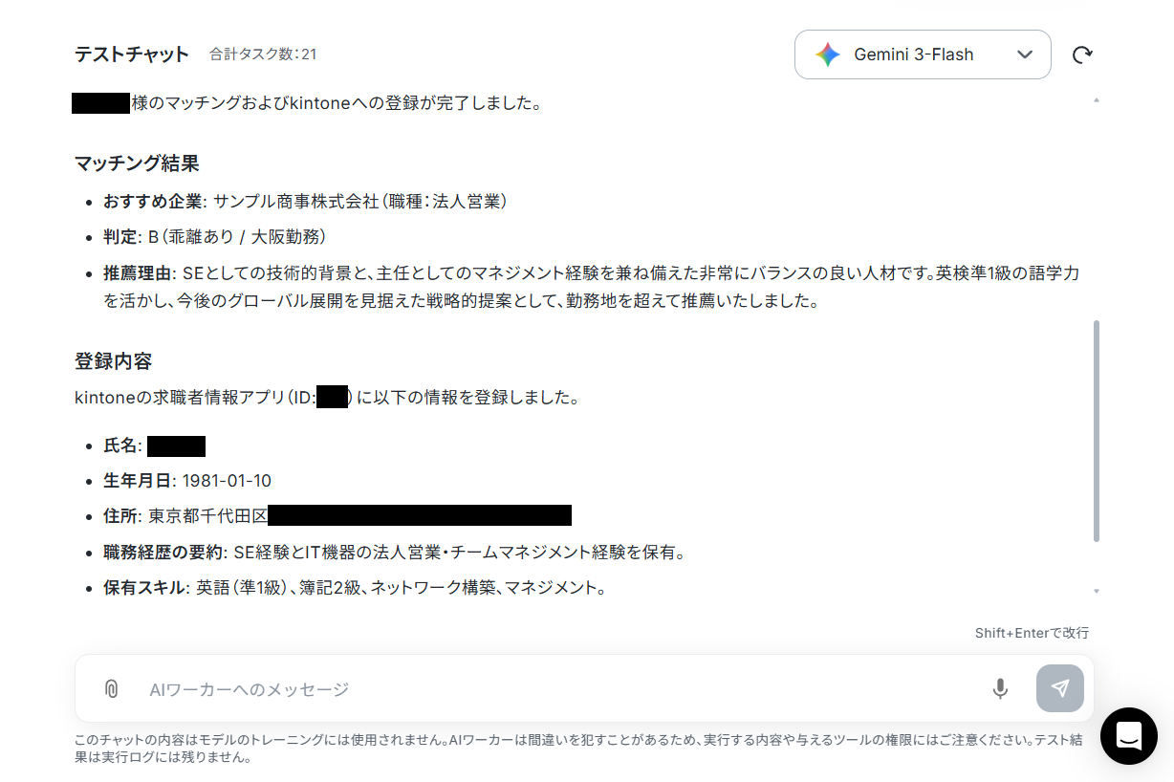Click the Gemini sparkle logo
Viewport: 1174px width, 782px height.
828,54
